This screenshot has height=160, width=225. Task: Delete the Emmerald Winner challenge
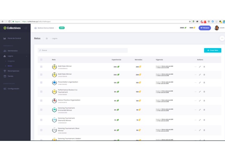click(204, 110)
